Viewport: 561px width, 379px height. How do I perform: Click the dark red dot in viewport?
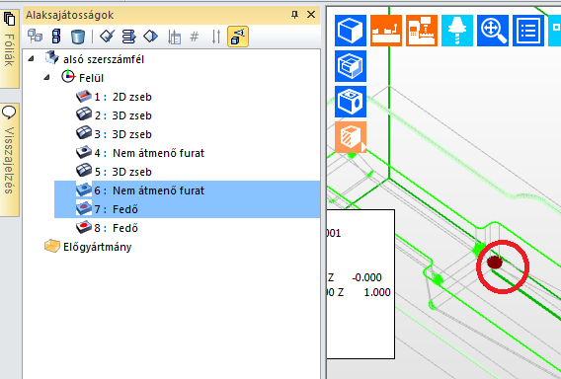(x=495, y=263)
